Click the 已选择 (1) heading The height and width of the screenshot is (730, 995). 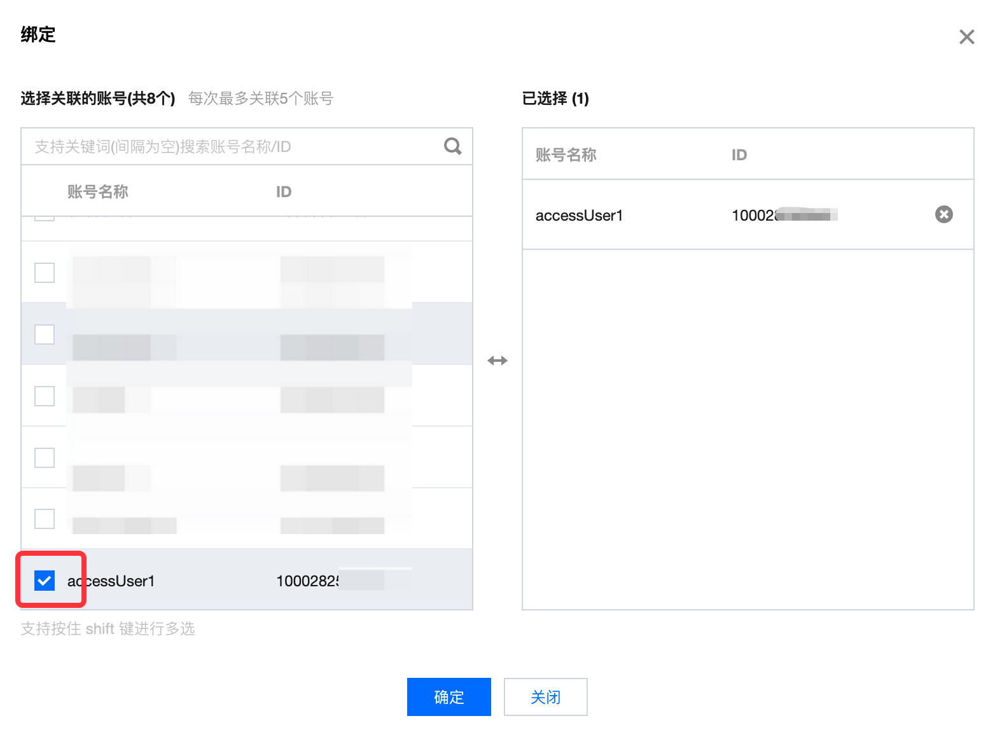coord(555,99)
